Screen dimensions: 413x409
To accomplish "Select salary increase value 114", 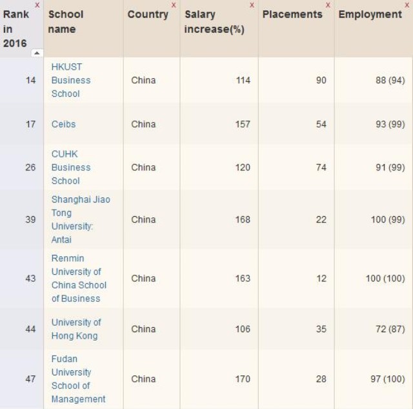I will (x=243, y=80).
